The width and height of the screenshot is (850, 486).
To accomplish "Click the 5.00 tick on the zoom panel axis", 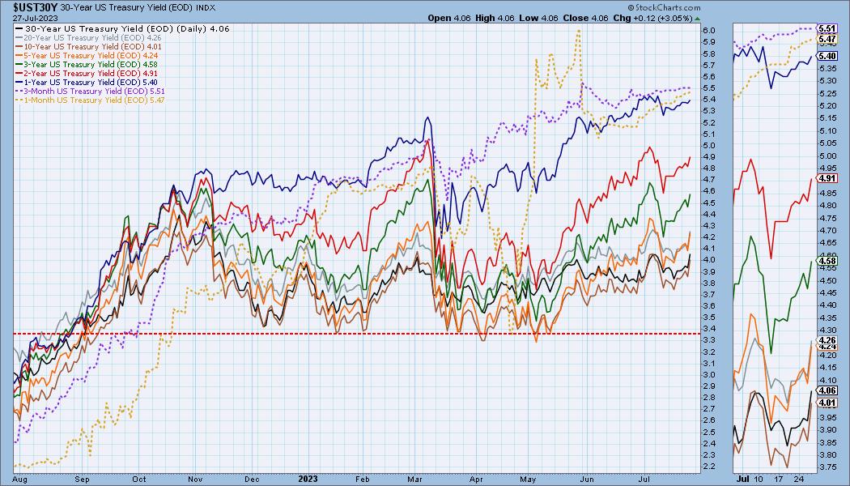I will click(828, 156).
